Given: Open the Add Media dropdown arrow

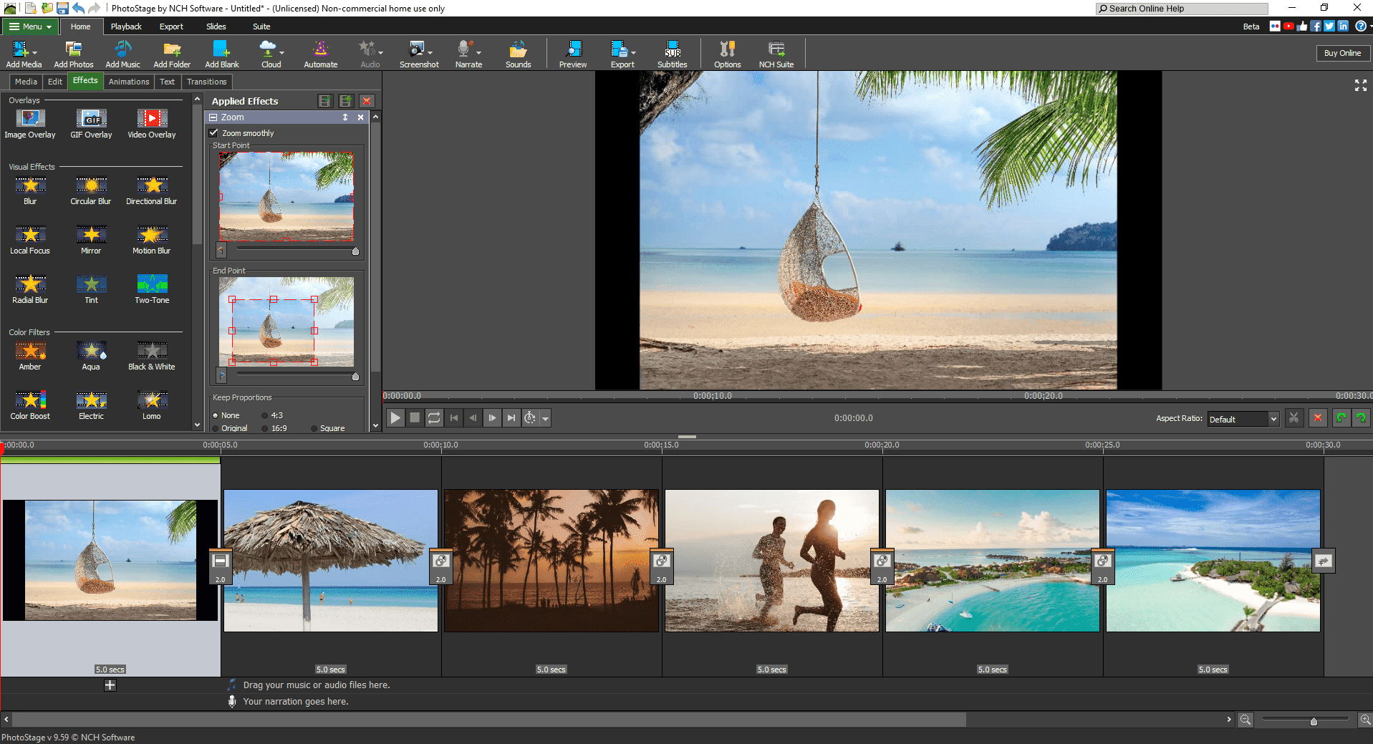Looking at the screenshot, I should (34, 52).
